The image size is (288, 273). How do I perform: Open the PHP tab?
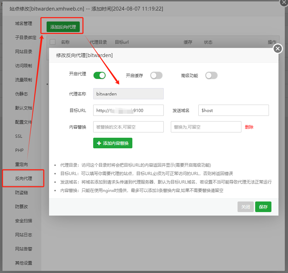point(19,150)
